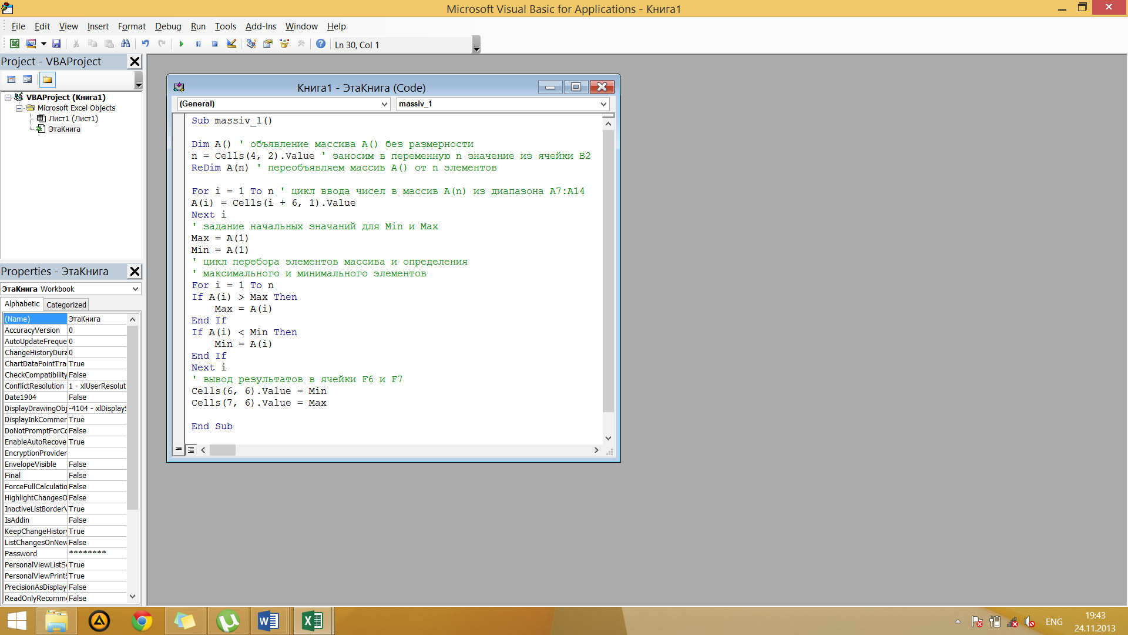The image size is (1128, 635).
Task: Open the Format menu
Action: [132, 26]
